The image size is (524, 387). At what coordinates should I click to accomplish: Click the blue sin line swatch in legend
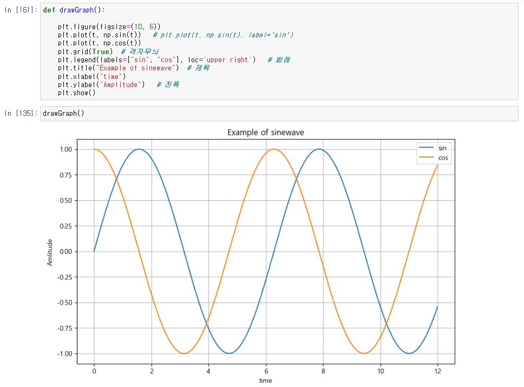426,148
